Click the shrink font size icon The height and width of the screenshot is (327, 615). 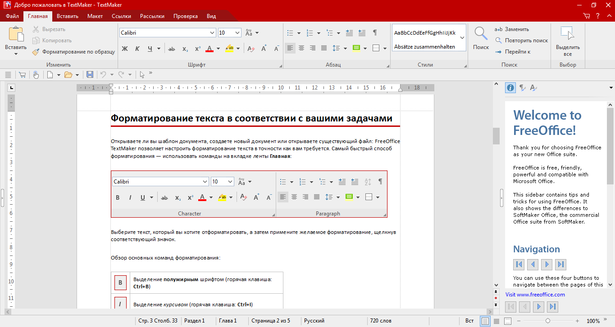pos(276,48)
